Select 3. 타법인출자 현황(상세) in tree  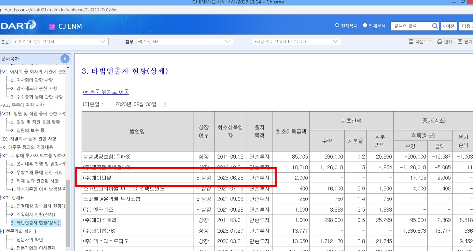tap(35, 223)
